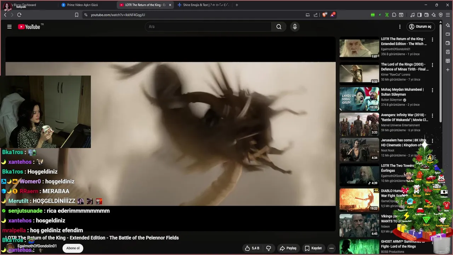
Task: Open site settings icon beside the URL
Action: pos(86,15)
